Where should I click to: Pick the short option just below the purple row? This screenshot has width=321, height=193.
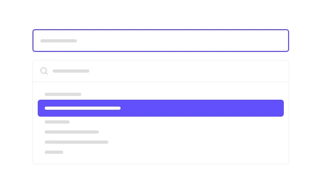click(57, 122)
